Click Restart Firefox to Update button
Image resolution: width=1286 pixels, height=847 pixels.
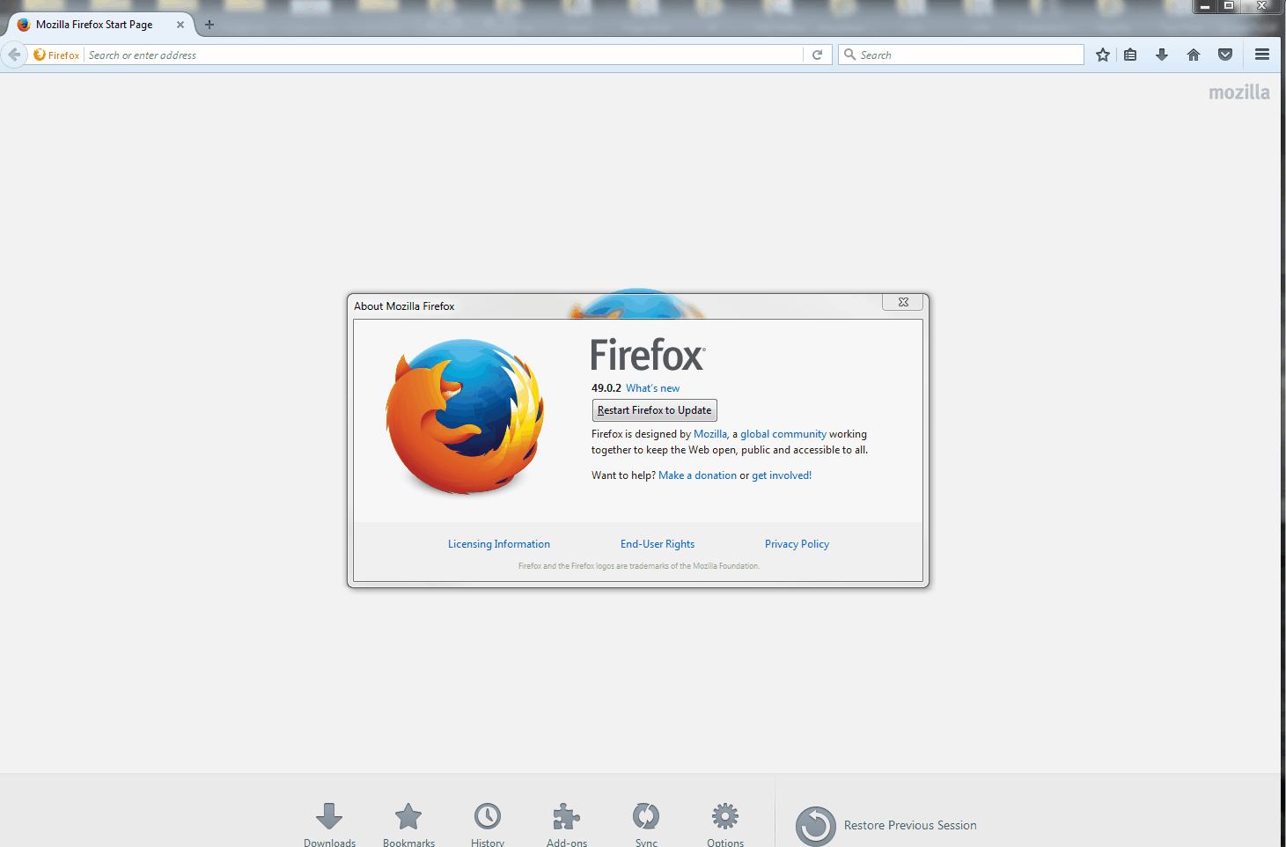[x=655, y=410]
